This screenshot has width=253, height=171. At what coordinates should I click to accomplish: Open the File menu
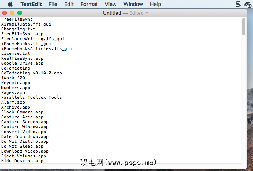coord(53,4)
